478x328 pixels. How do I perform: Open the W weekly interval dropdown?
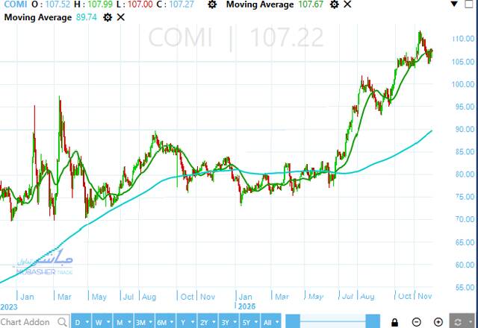tap(98, 322)
